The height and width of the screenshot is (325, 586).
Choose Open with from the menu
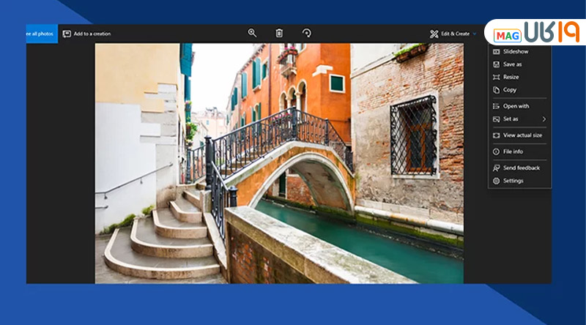tap(516, 106)
